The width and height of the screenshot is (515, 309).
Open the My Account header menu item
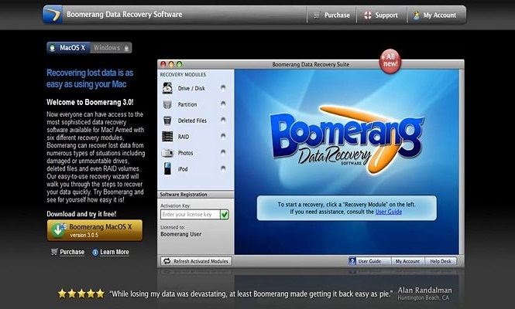pyautogui.click(x=436, y=15)
